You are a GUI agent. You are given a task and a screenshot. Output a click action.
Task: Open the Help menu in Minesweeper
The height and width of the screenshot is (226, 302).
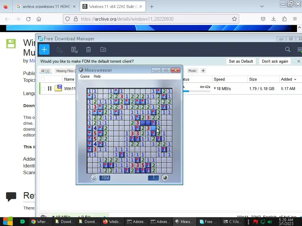pos(97,76)
